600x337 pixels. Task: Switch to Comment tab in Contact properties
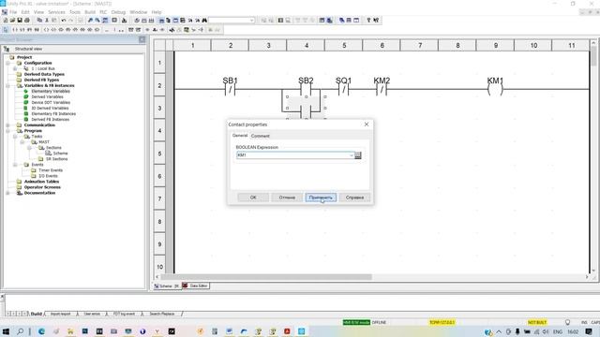pos(261,136)
